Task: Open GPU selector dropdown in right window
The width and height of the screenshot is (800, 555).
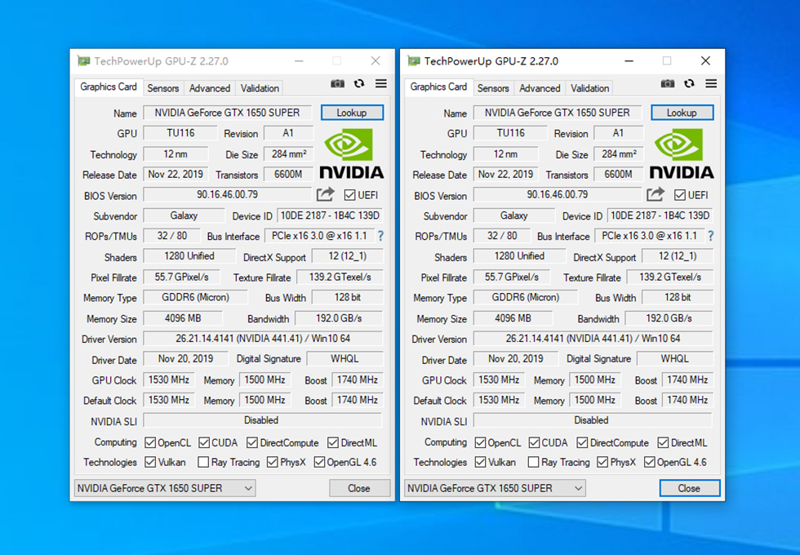Action: 495,488
